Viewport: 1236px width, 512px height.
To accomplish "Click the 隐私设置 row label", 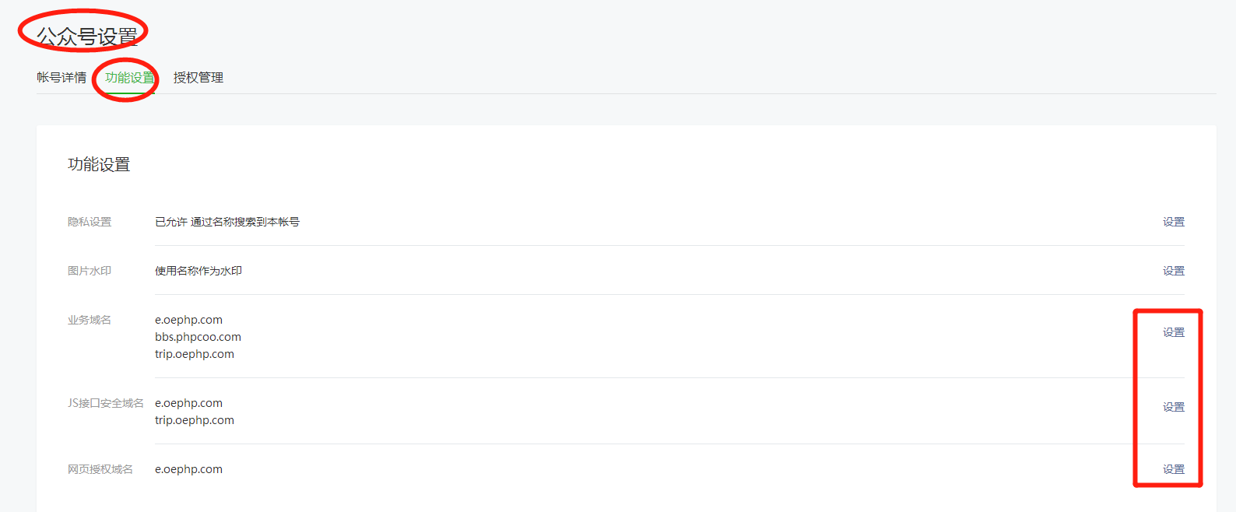I will pos(90,222).
